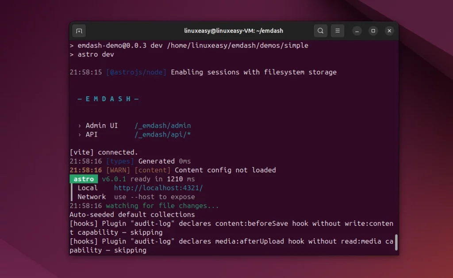Click the 21:58:15 timestamp
Image resolution: width=453 pixels, height=278 pixels.
point(86,72)
